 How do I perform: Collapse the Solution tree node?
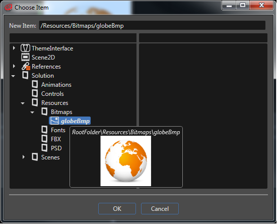pos(13,76)
